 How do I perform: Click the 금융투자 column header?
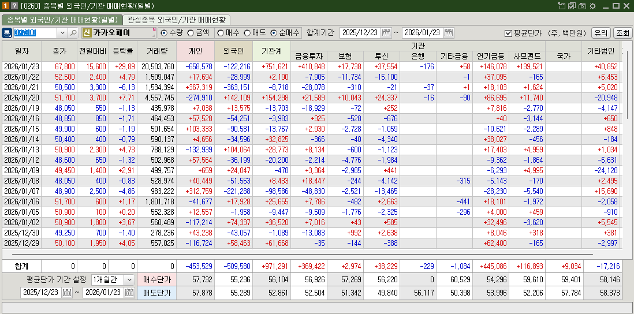point(309,56)
